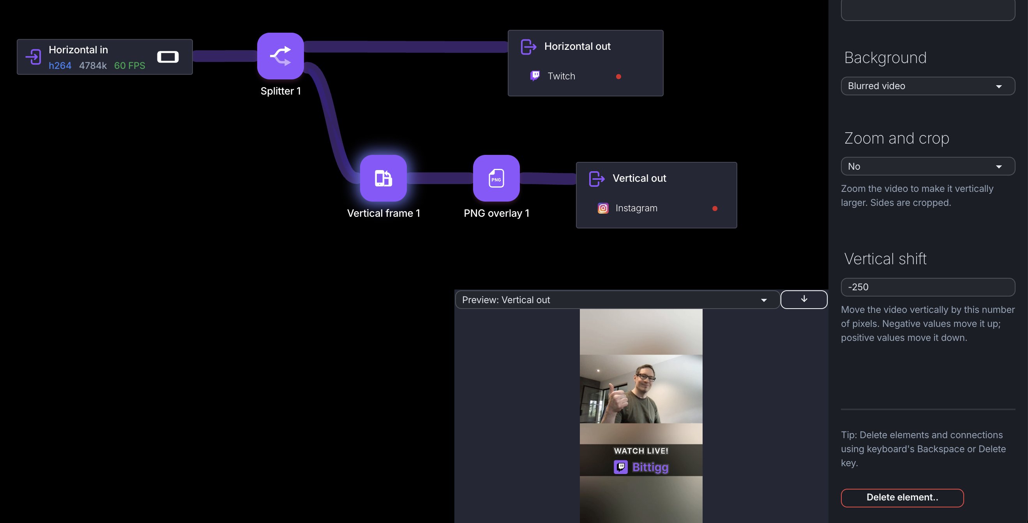Select the PNG overlay 1 node
1028x523 pixels.
point(496,178)
